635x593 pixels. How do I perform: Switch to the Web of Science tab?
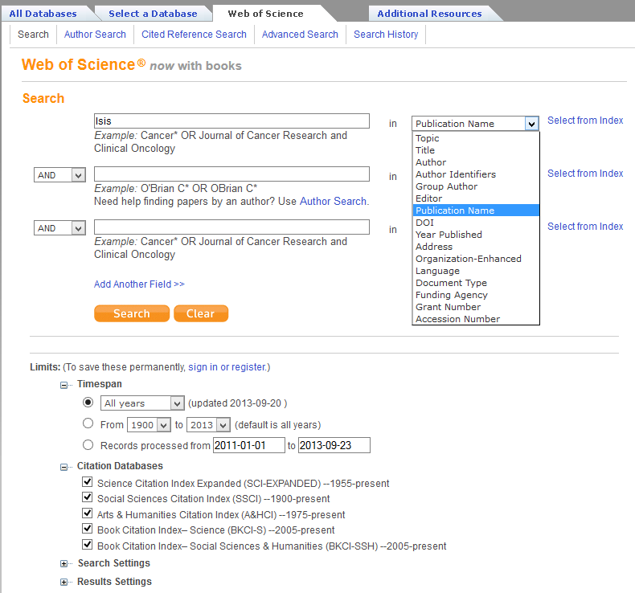coord(266,14)
